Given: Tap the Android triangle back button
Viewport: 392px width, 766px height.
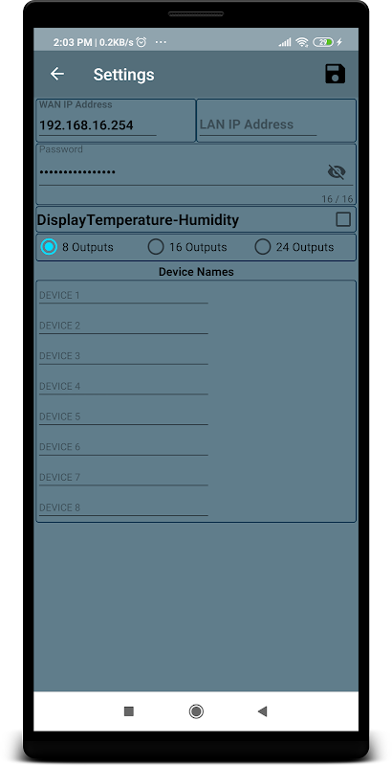Looking at the screenshot, I should [262, 711].
